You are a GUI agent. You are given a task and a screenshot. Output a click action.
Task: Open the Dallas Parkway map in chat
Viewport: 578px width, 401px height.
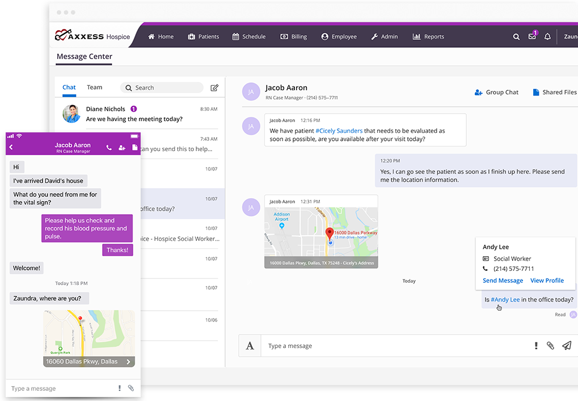click(x=321, y=237)
